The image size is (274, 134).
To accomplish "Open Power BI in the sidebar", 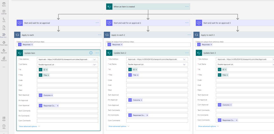I will (x=4, y=59).
